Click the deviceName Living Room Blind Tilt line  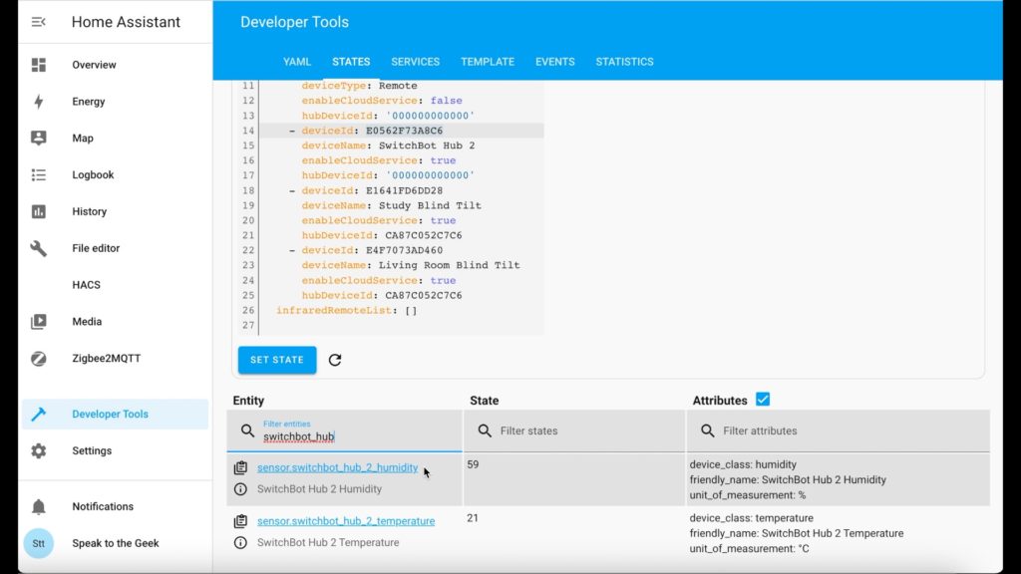[410, 265]
